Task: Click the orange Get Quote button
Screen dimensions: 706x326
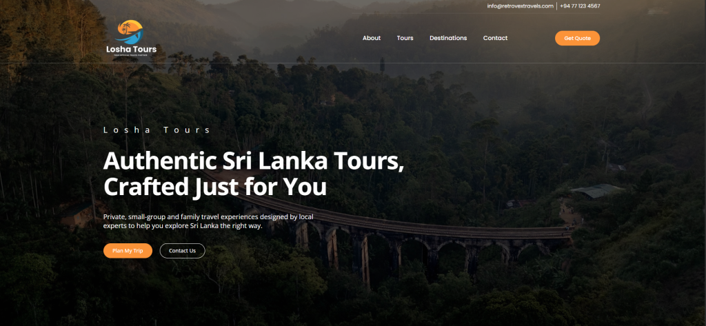Action: pos(577,39)
